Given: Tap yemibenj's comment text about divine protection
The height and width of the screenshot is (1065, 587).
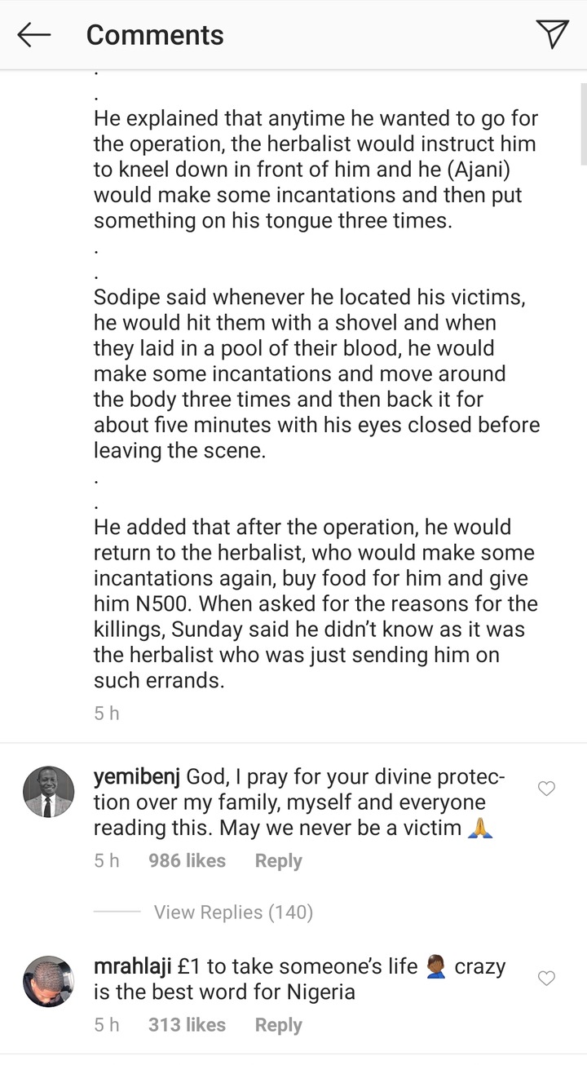Looking at the screenshot, I should [x=302, y=803].
